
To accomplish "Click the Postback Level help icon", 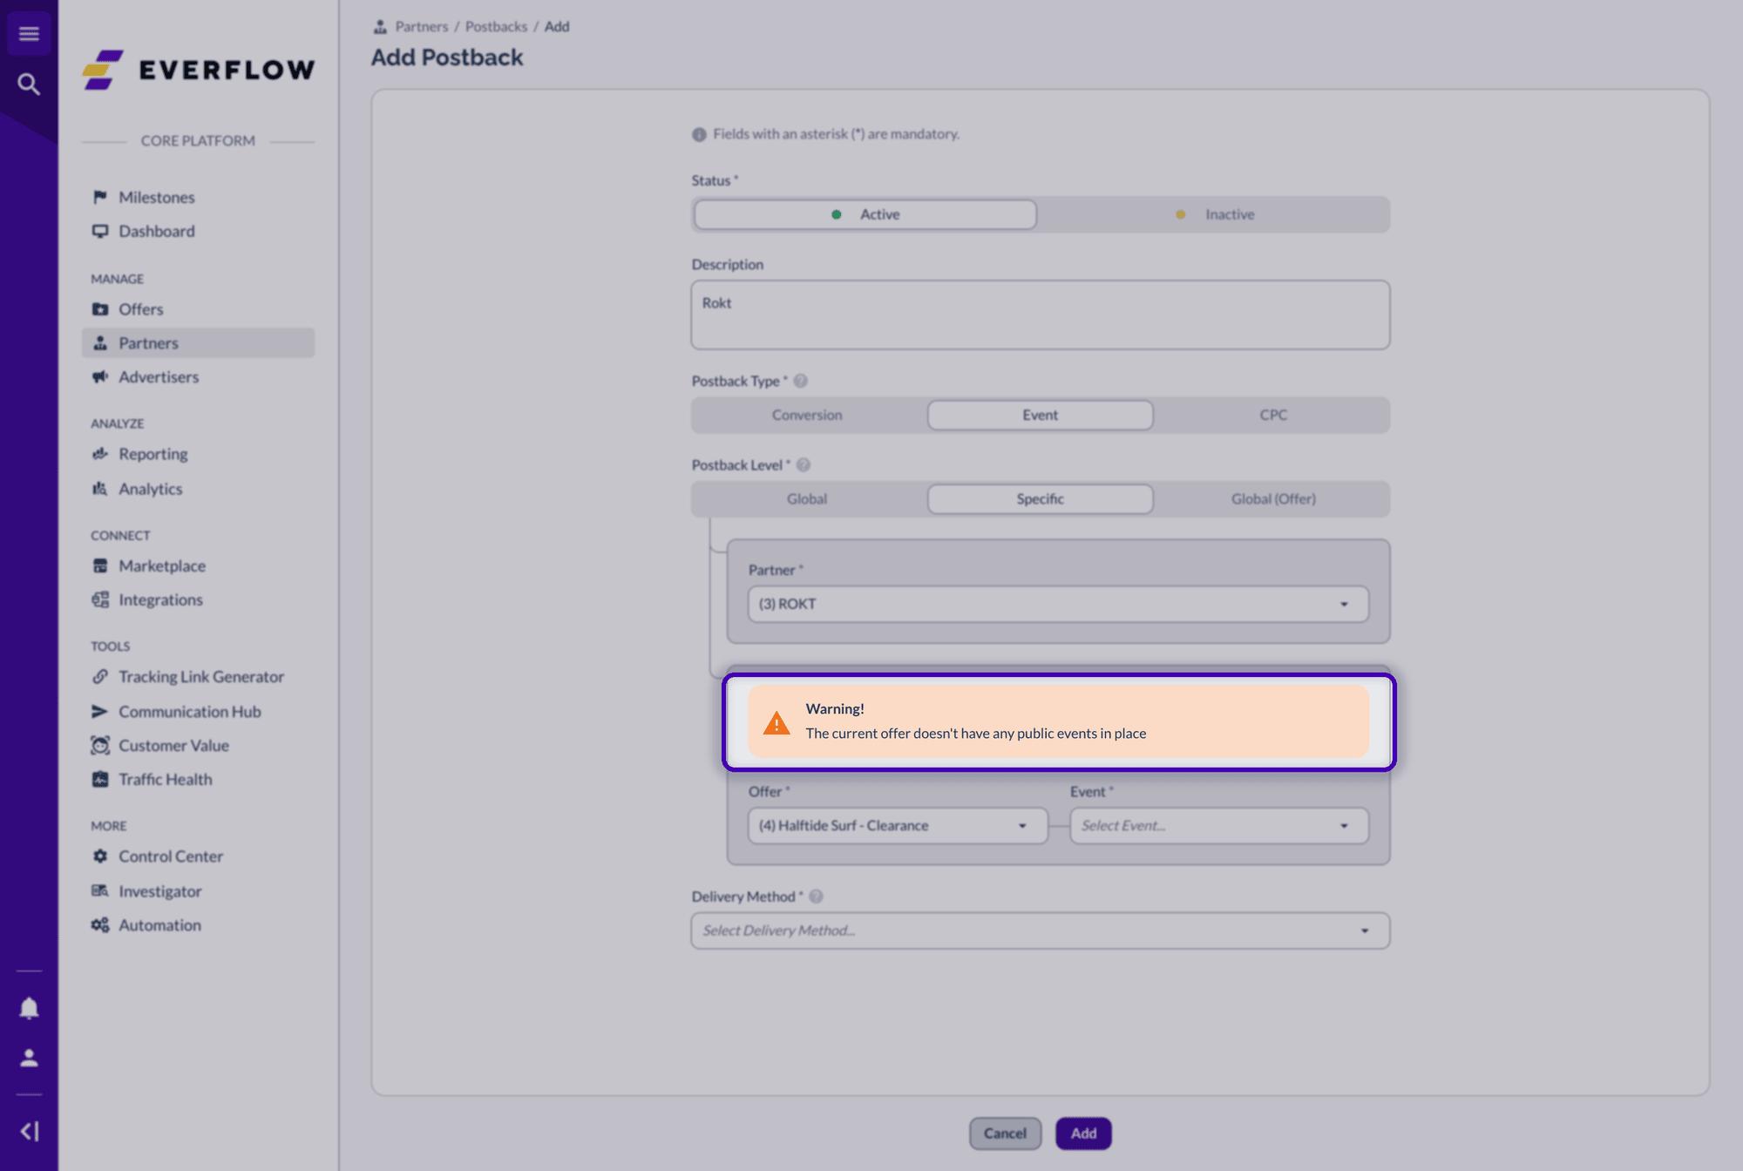I will (804, 465).
